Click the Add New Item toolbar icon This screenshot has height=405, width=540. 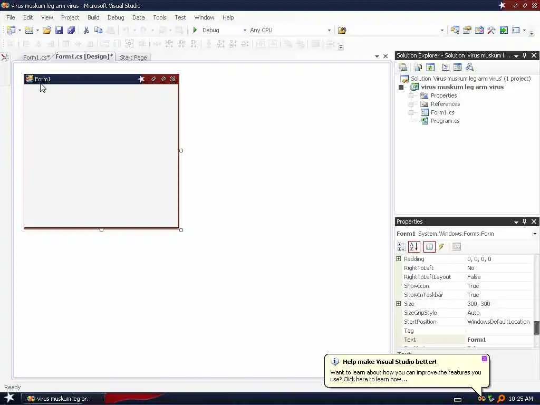(x=30, y=30)
